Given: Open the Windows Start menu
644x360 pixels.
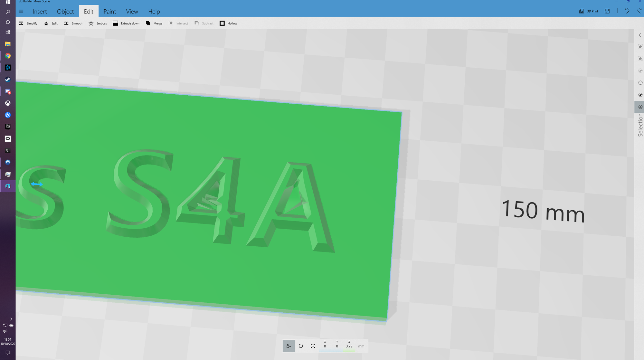Looking at the screenshot, I should (8, 2).
